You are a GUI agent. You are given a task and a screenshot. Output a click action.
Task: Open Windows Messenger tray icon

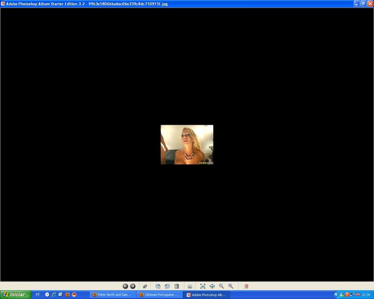click(x=342, y=295)
